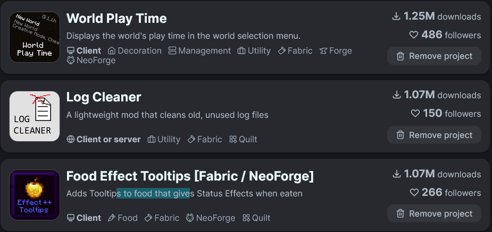The image size is (492, 232).
Task: Click the heart icon beside 486 followers
Action: click(x=414, y=35)
